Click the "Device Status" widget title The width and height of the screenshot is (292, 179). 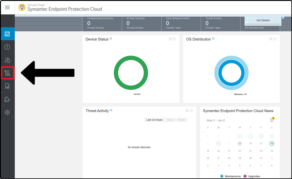(97, 39)
